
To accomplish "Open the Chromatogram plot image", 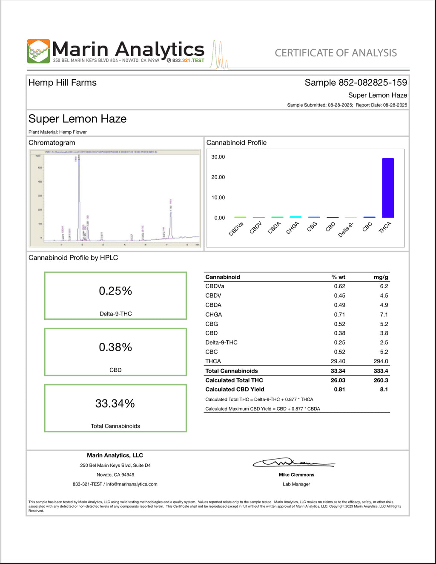I will pos(115,198).
